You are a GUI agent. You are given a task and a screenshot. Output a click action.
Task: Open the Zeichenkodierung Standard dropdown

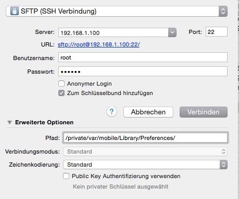click(145, 165)
